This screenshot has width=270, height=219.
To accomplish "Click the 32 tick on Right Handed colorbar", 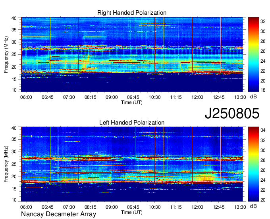I will click(263, 21).
